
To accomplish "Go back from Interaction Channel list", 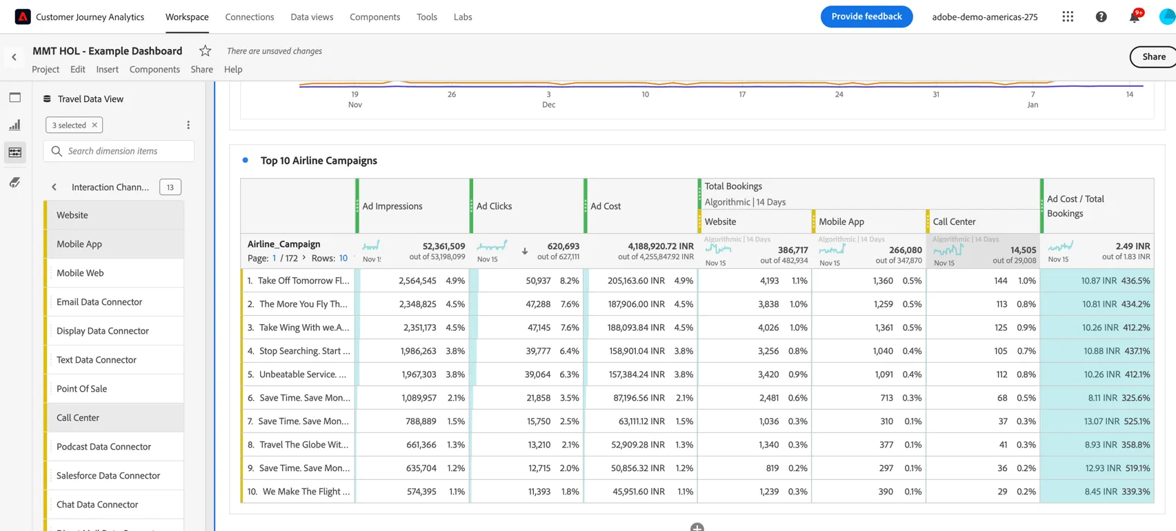I will click(x=54, y=187).
